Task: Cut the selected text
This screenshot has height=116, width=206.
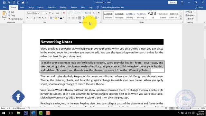Action: [x=11, y=12]
